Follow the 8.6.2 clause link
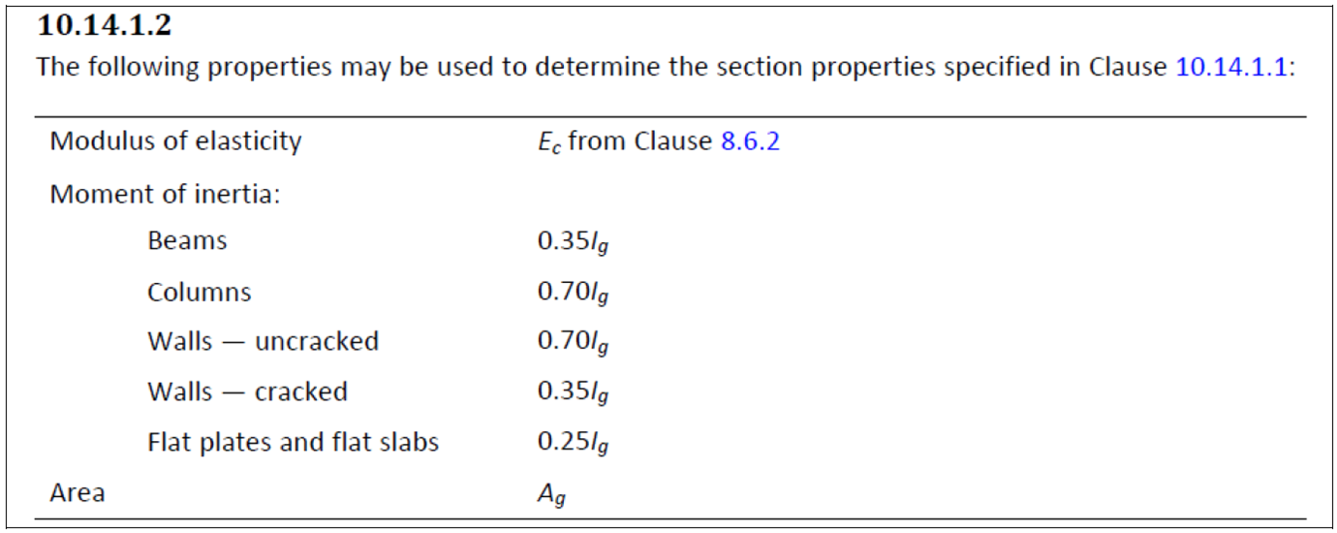 click(x=750, y=141)
